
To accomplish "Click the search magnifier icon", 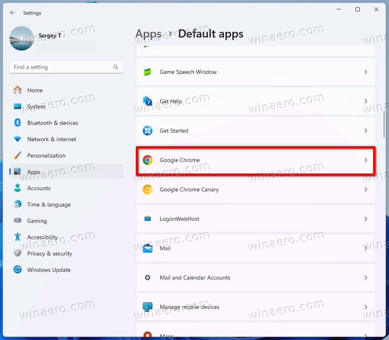I will click(116, 67).
